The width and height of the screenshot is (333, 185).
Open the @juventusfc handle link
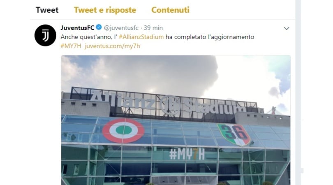tap(121, 28)
